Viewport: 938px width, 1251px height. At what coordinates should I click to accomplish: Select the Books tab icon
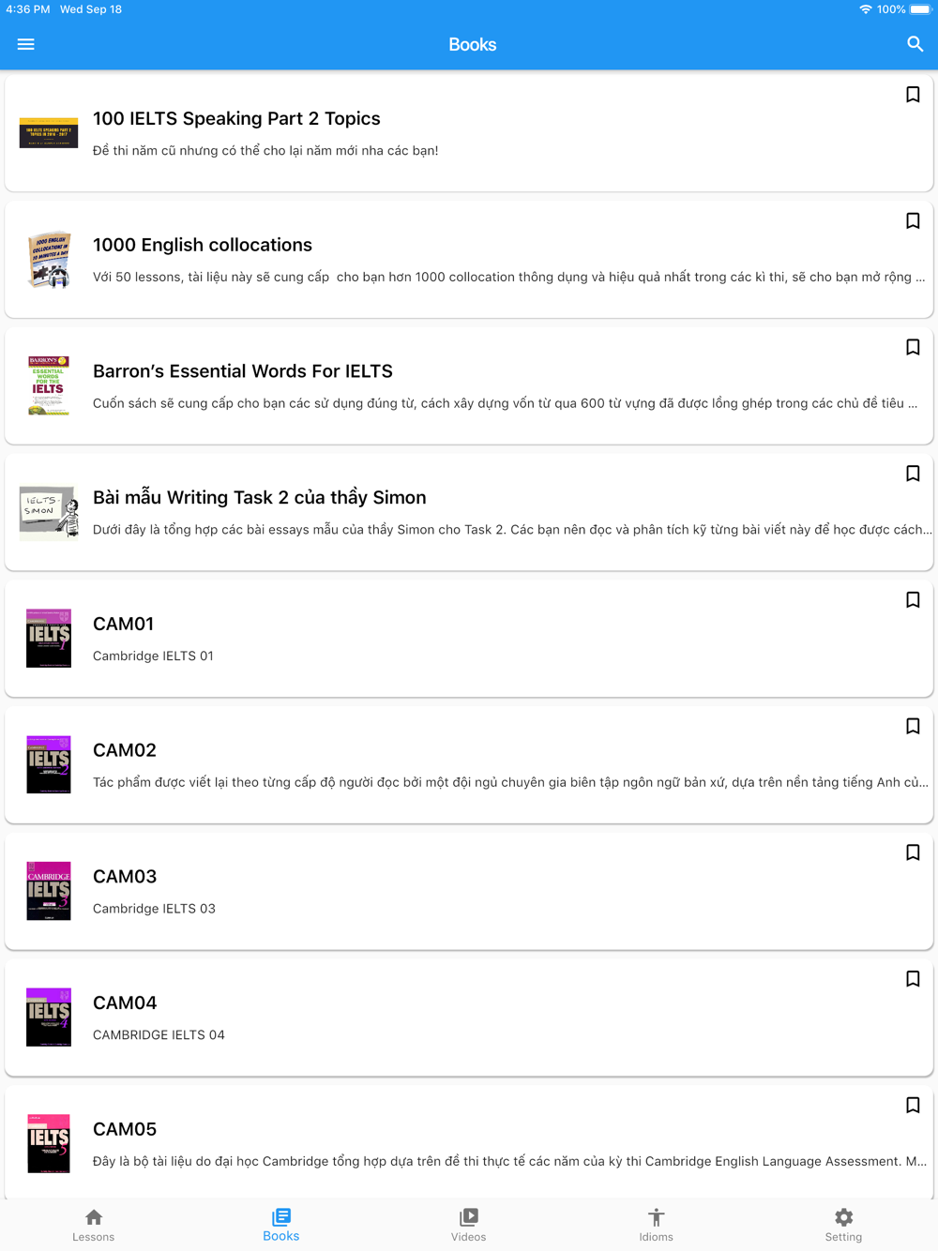pyautogui.click(x=281, y=1217)
